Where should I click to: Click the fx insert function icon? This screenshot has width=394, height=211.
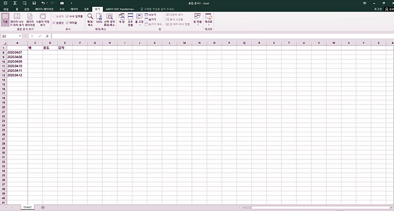tap(47, 36)
